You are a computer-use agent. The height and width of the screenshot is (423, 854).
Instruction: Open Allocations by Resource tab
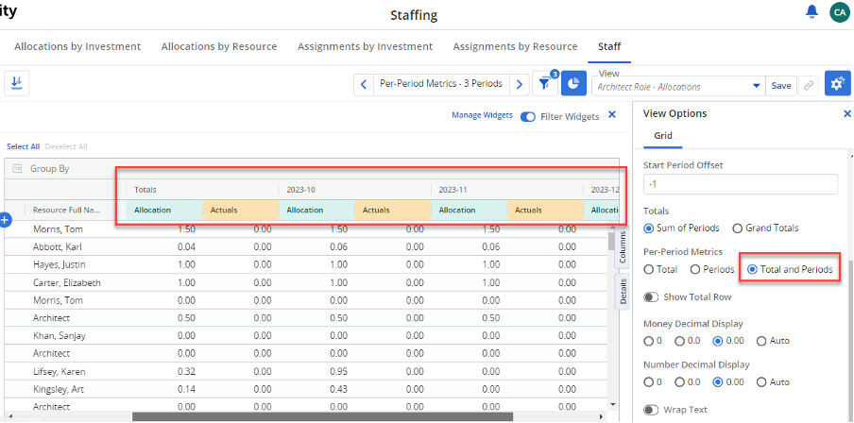219,47
